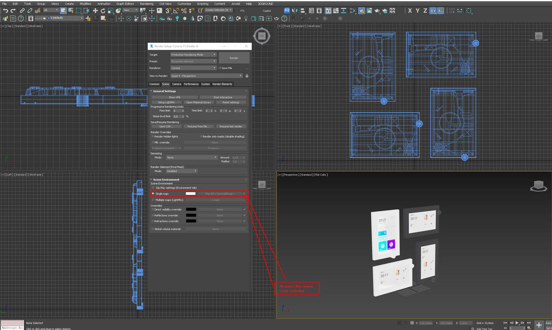This screenshot has width=552, height=330.
Task: Open the Rendering menu
Action: coord(147,4)
